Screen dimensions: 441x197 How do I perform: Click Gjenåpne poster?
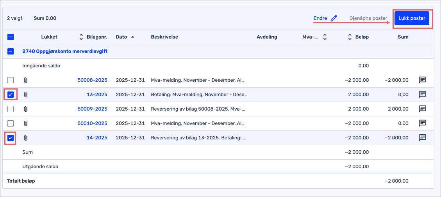click(368, 18)
